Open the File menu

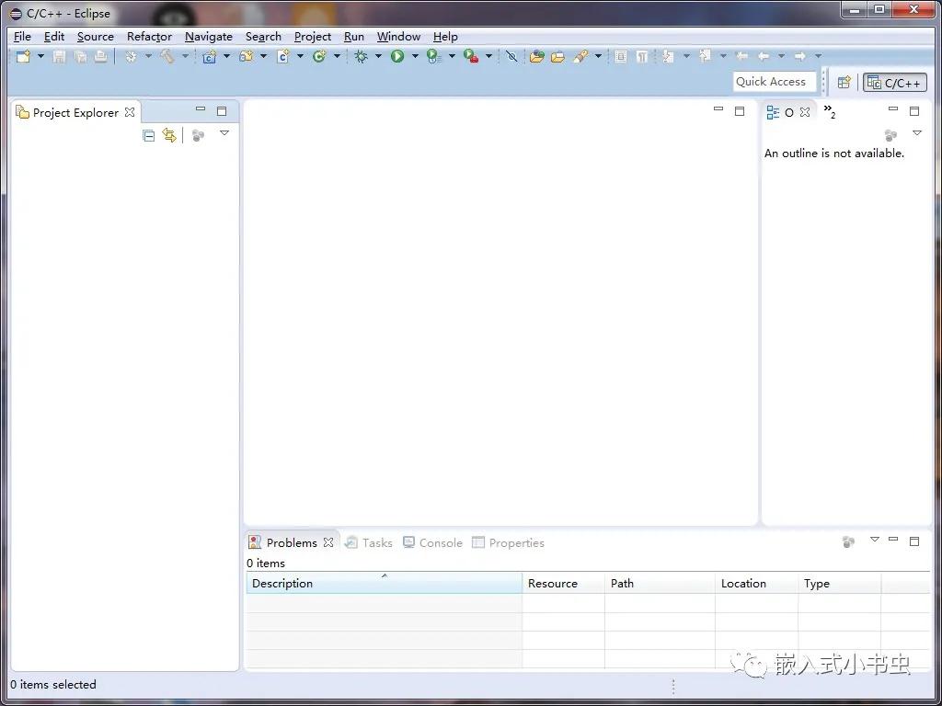[22, 37]
